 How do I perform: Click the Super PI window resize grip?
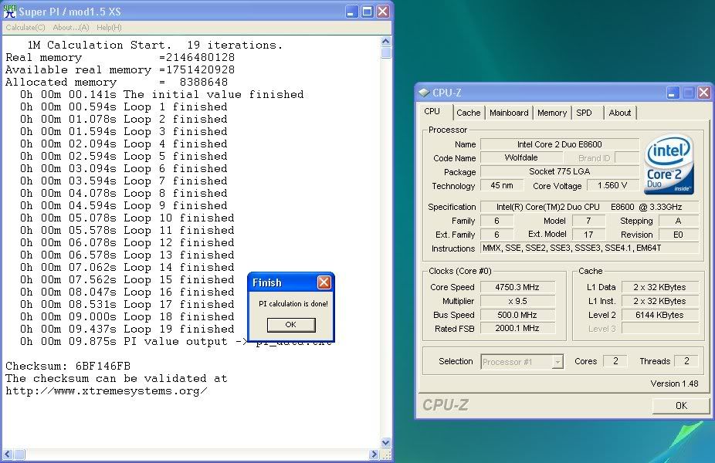(x=386, y=454)
